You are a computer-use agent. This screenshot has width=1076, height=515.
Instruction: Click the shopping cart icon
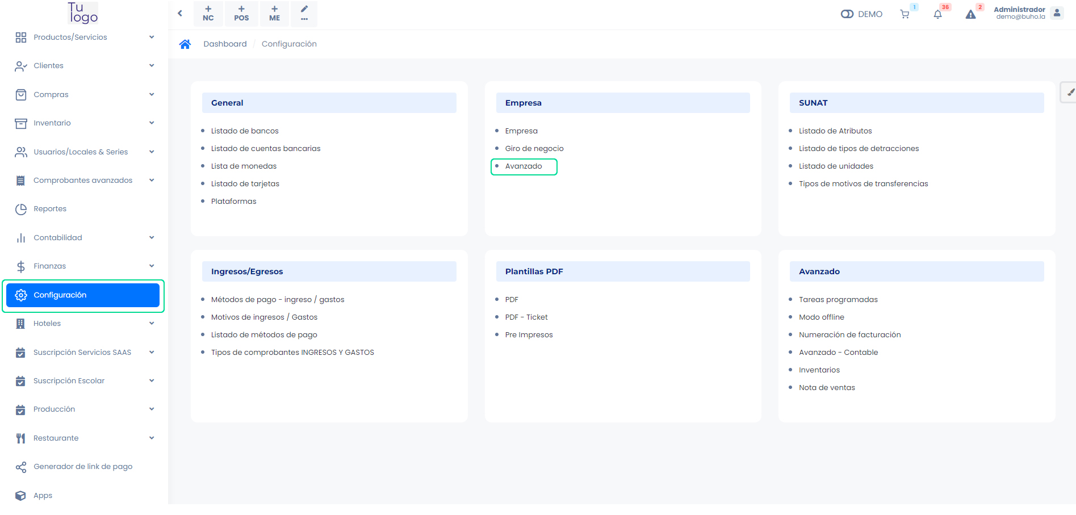905,14
